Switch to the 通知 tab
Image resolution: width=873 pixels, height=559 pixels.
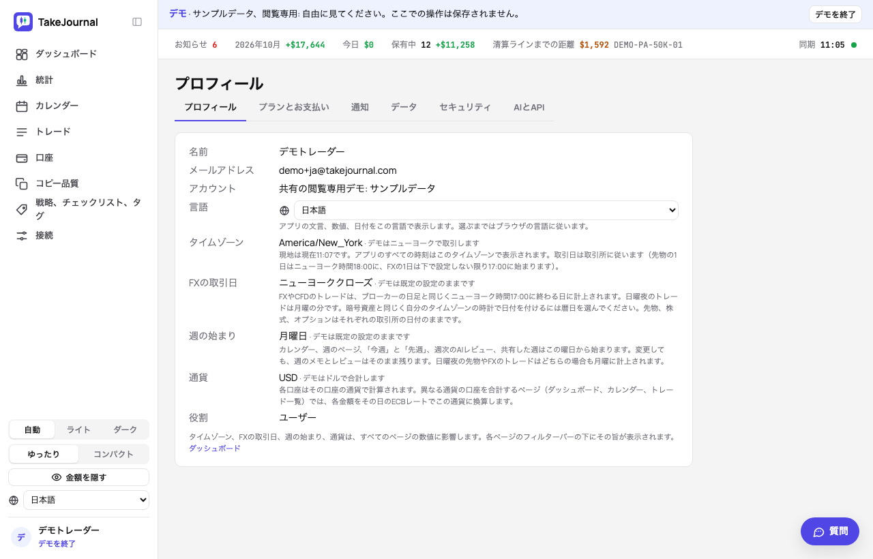click(360, 107)
